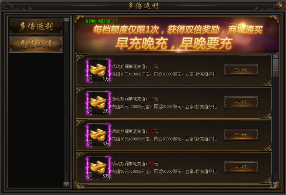The width and height of the screenshot is (286, 195).
Task: Click the 2万 gold ingot icon
Action: pyautogui.click(x=98, y=103)
